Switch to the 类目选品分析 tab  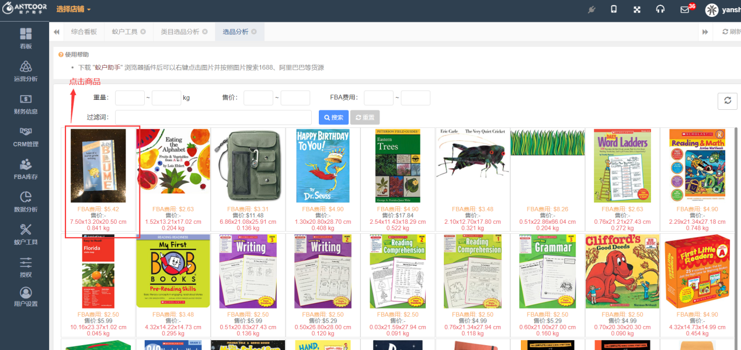(180, 32)
